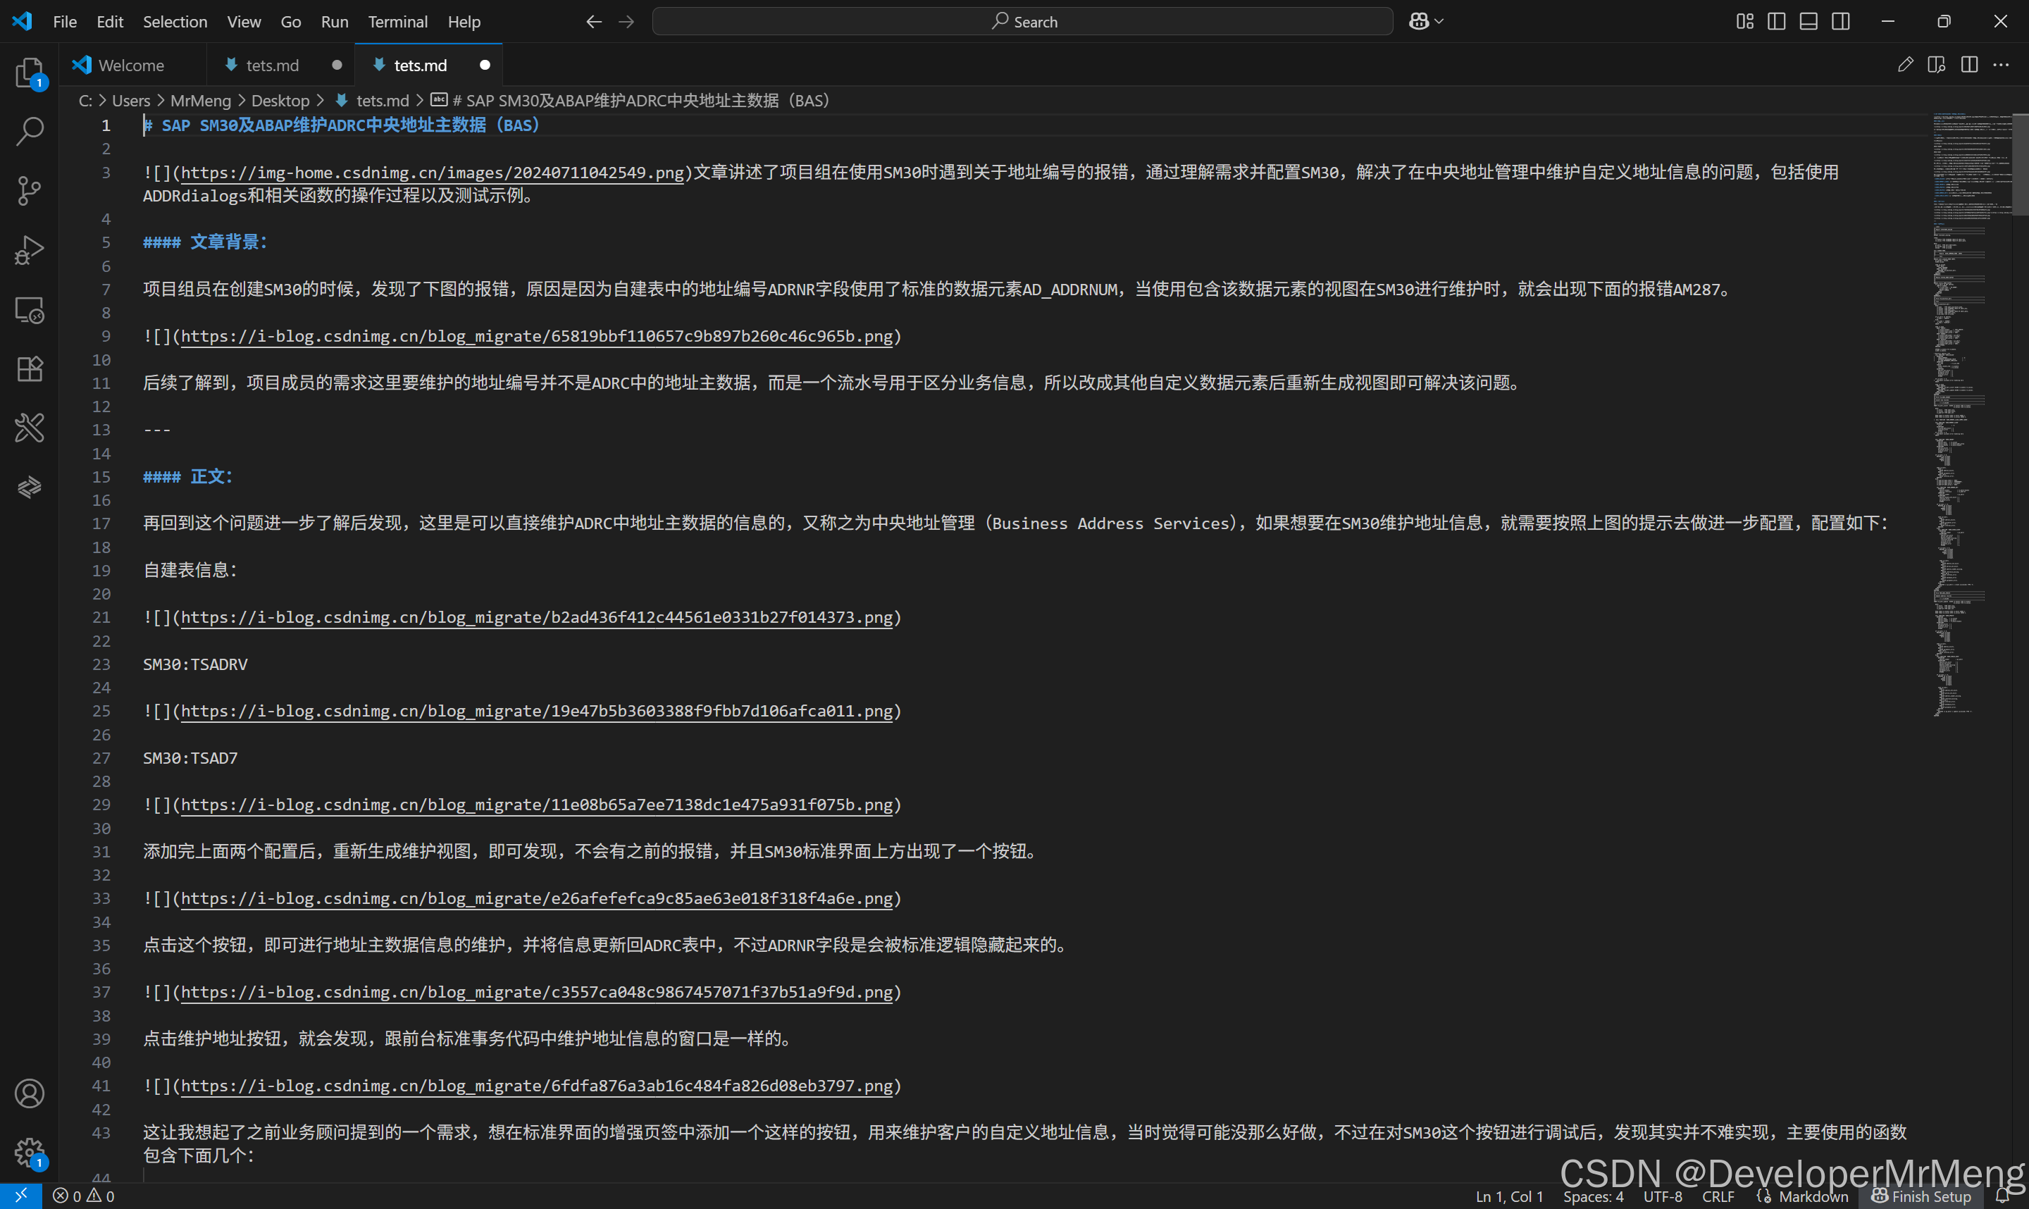Open the Search view in activity bar
The width and height of the screenshot is (2029, 1209).
(x=30, y=131)
